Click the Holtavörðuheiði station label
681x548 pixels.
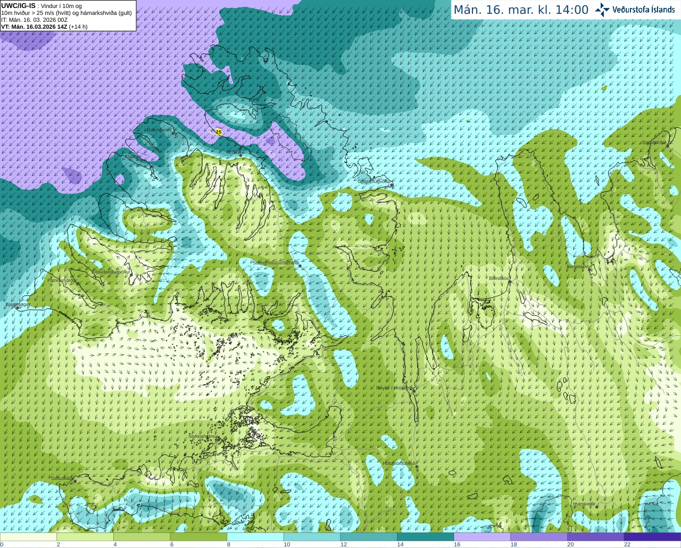(x=399, y=463)
